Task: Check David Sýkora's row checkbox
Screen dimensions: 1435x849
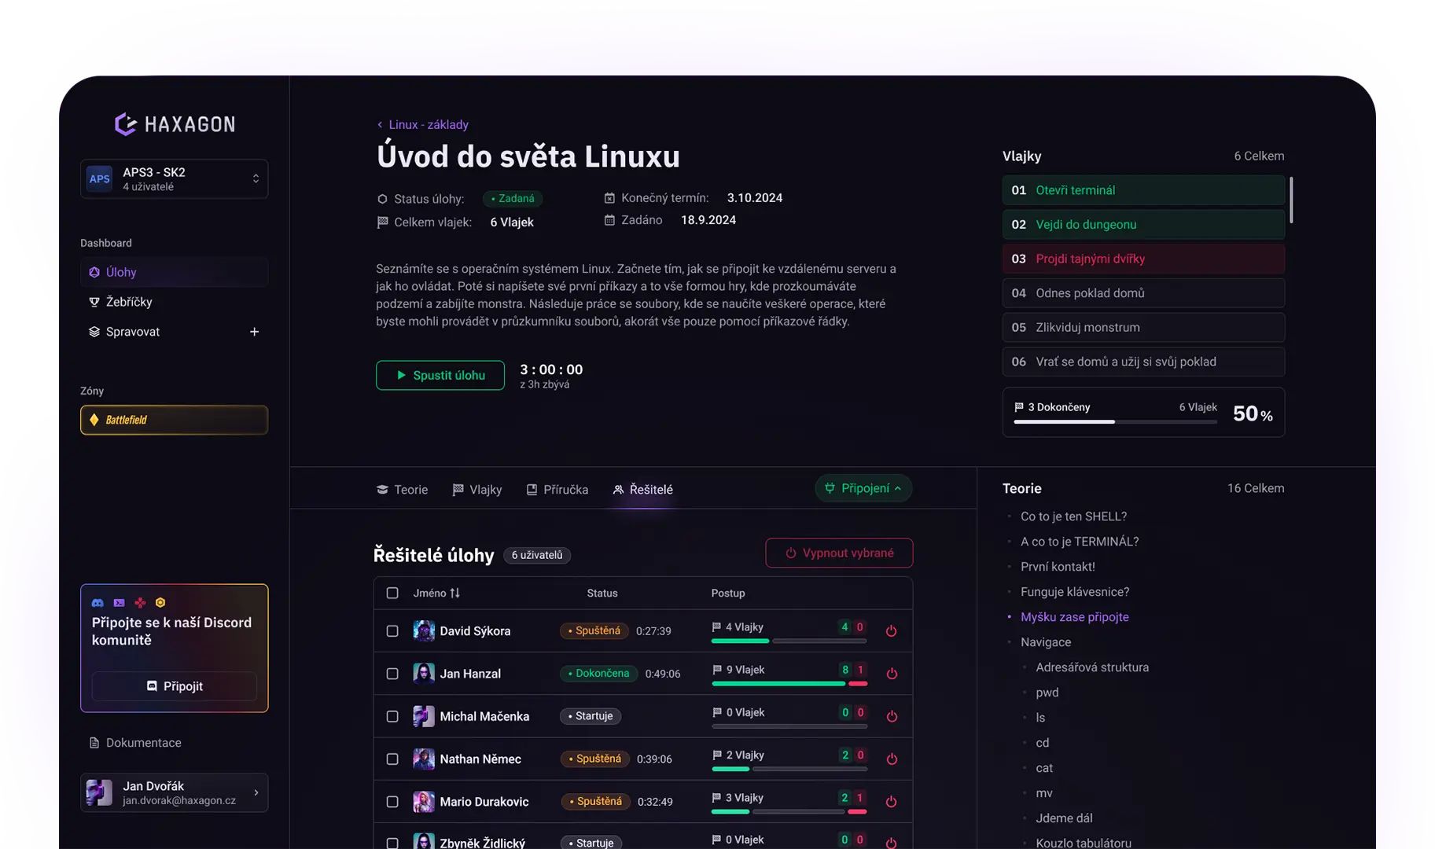Action: coord(392,630)
